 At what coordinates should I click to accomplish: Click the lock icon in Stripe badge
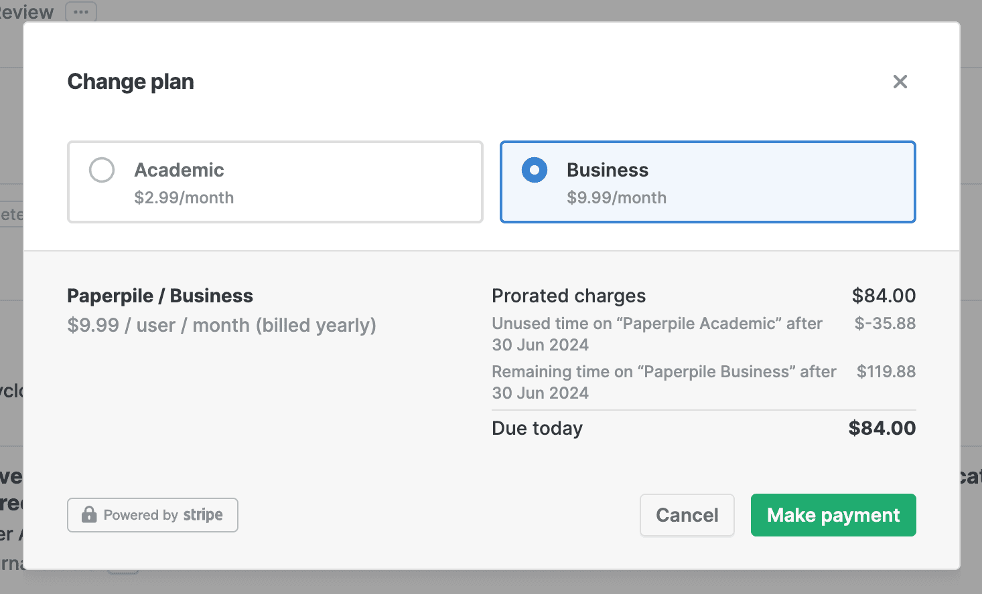point(89,514)
